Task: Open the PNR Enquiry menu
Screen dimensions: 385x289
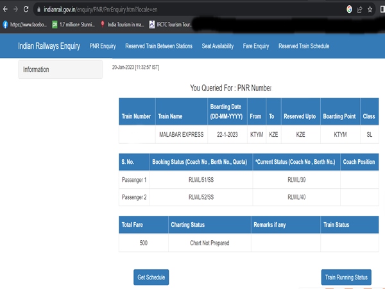Action: point(103,46)
